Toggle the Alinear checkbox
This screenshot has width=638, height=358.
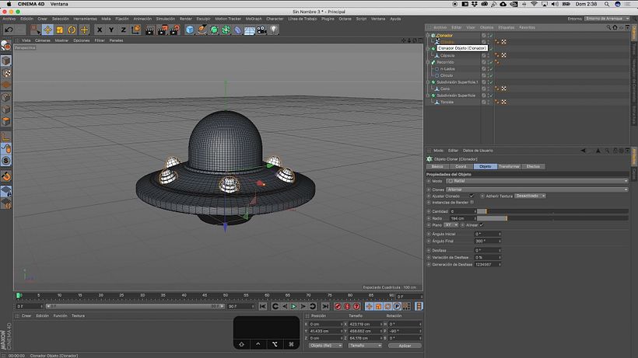(x=482, y=224)
